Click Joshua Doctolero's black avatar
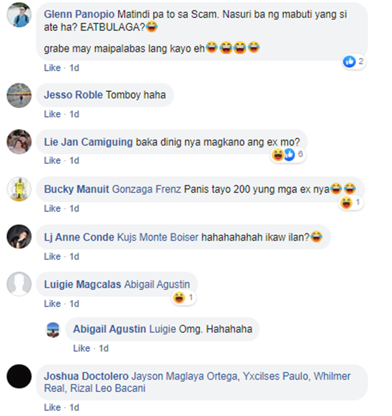Screen dimensions: 392x416 pyautogui.click(x=19, y=376)
